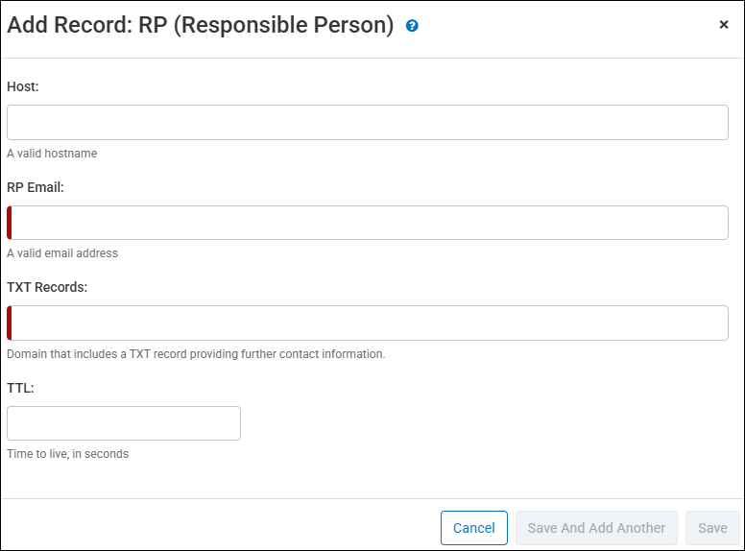
Task: Click the red required marker on RP Email
Action: 10,223
